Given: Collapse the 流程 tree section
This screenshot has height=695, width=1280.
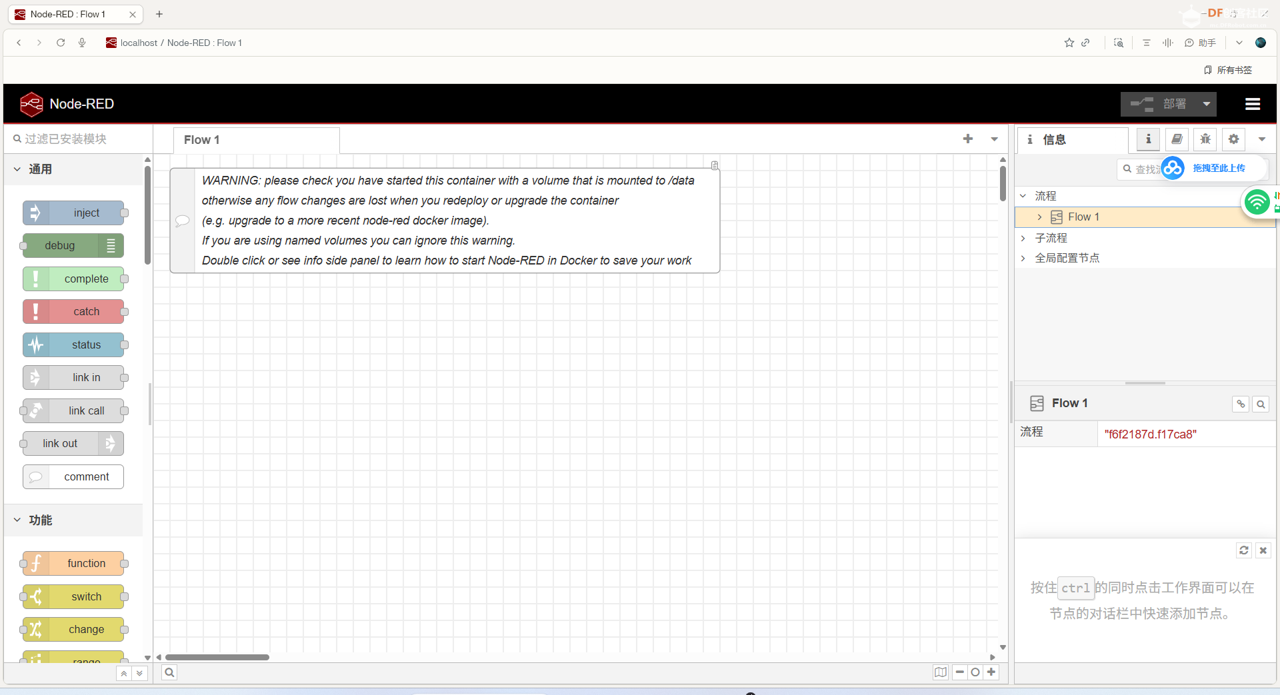Looking at the screenshot, I should coord(1023,196).
